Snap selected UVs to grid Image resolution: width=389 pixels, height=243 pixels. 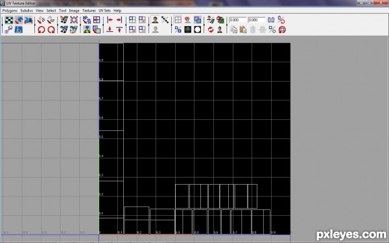(97, 20)
